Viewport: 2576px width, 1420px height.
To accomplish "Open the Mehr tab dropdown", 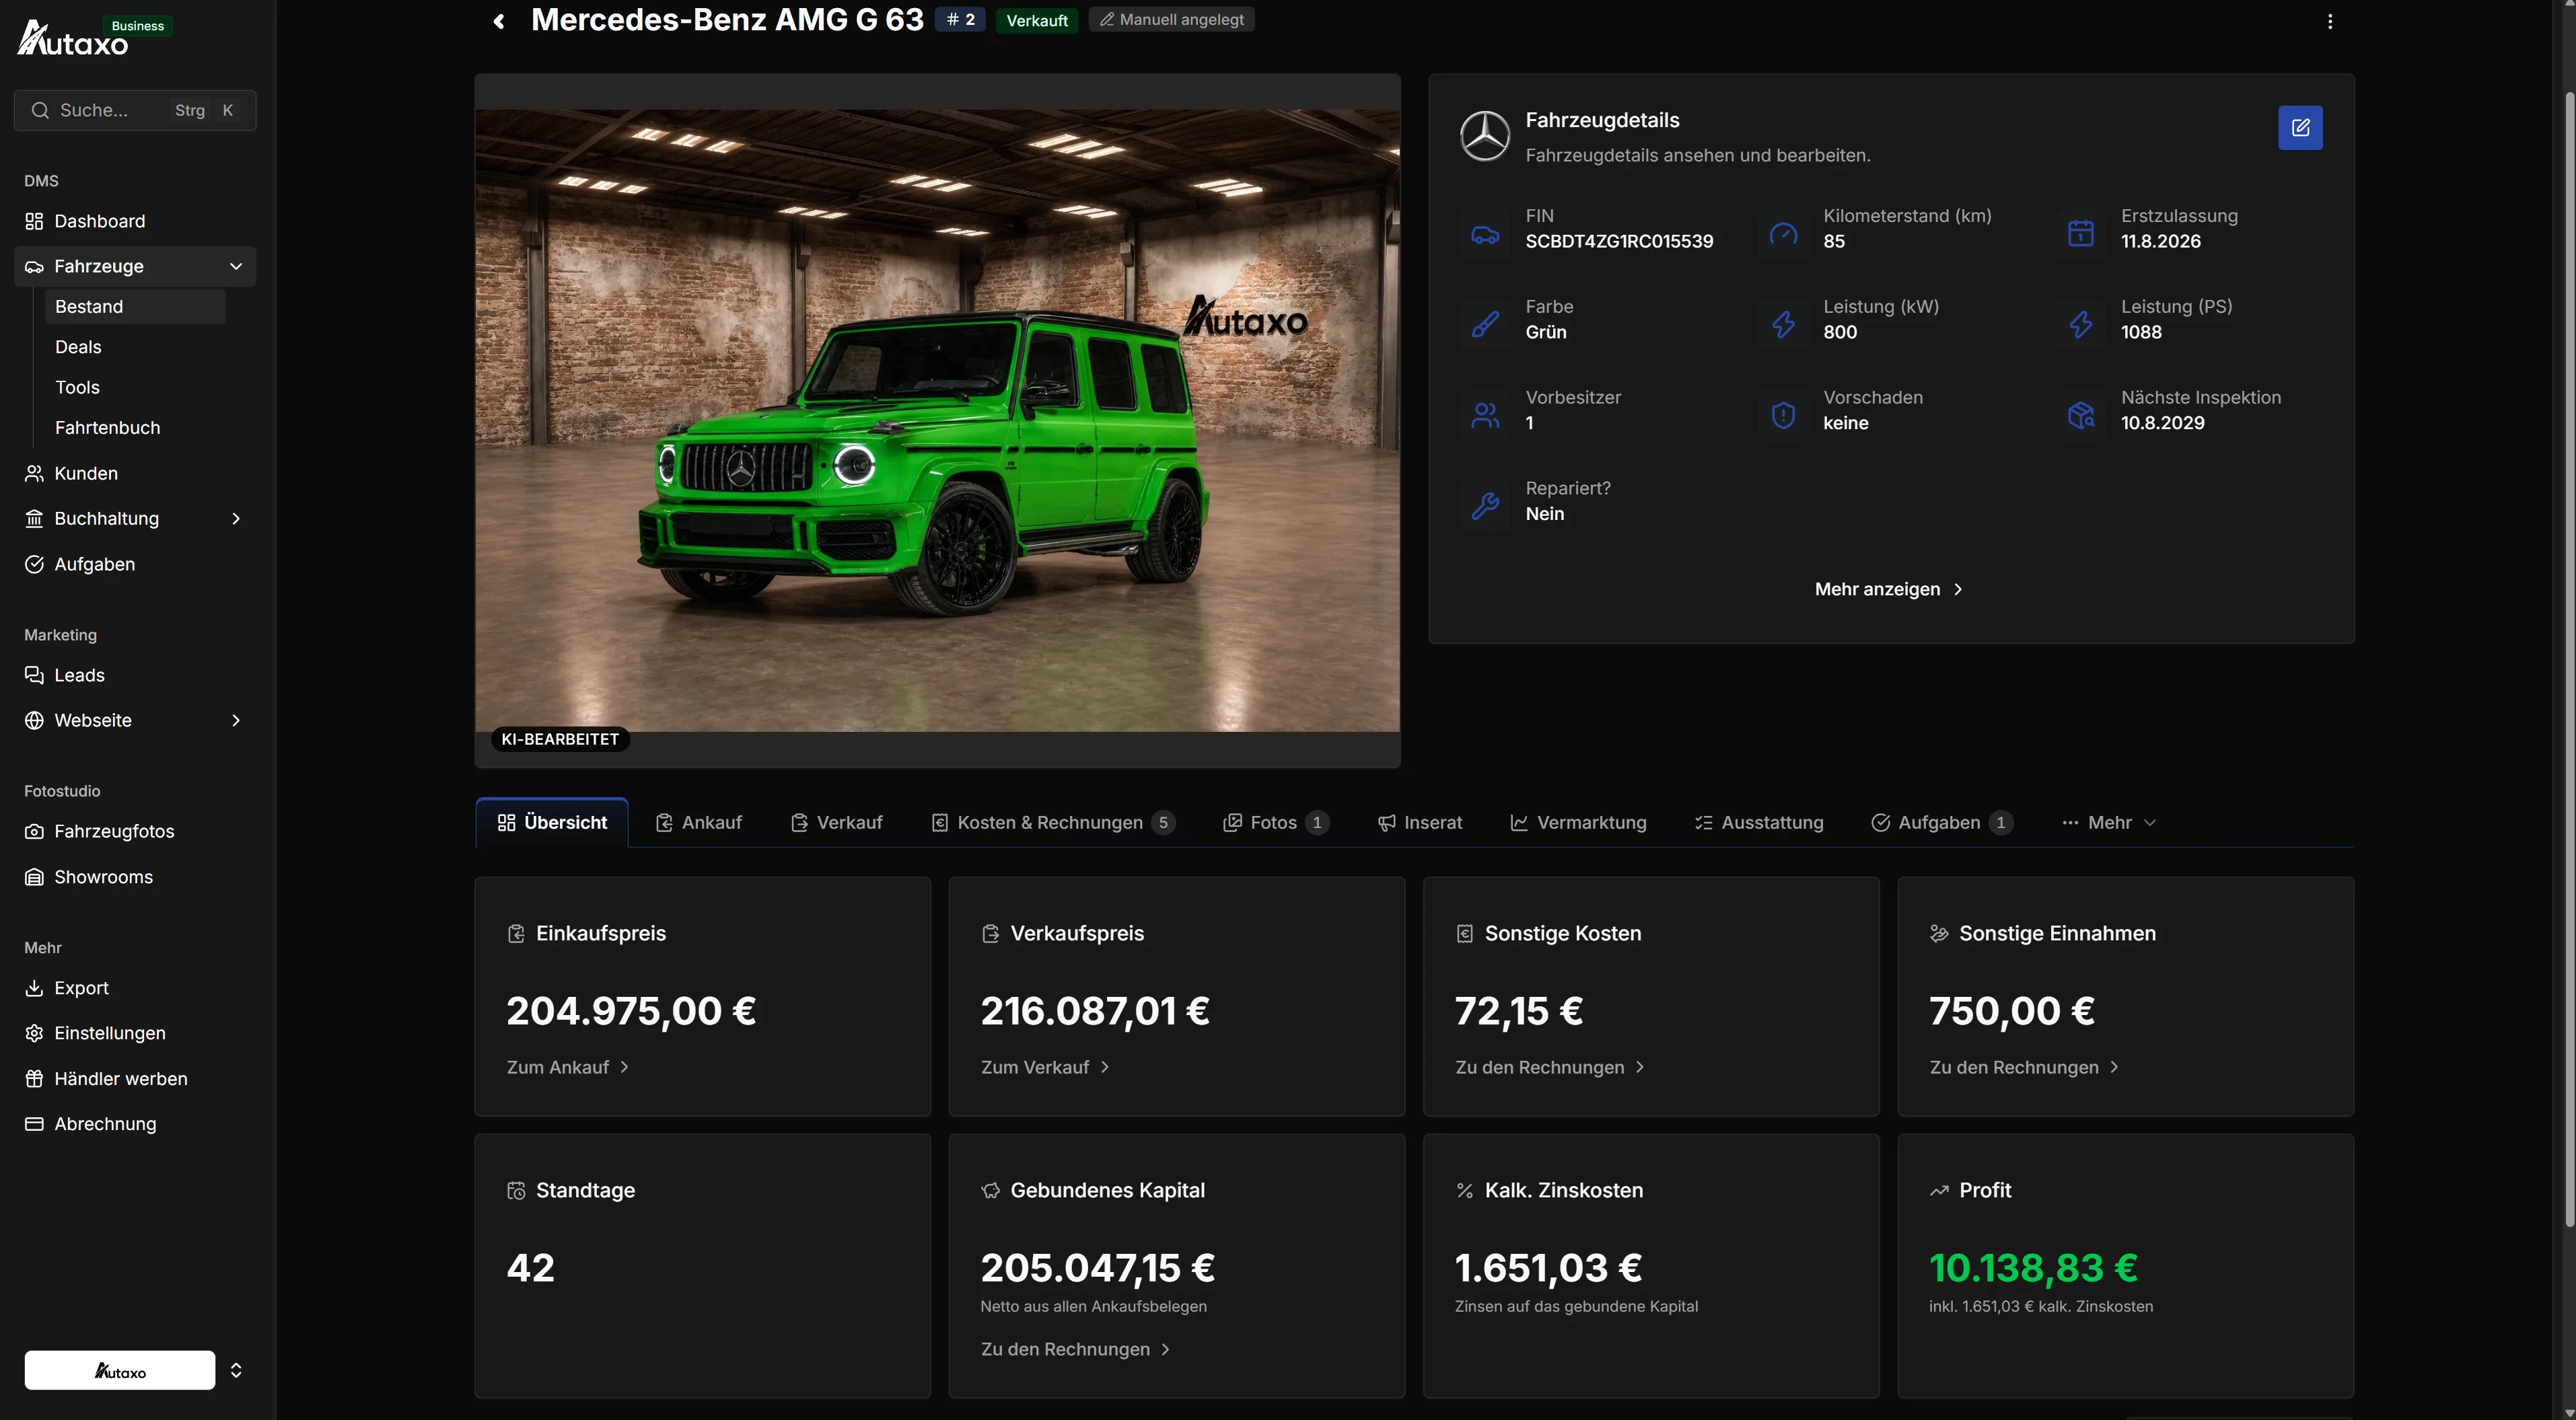I will (2109, 823).
